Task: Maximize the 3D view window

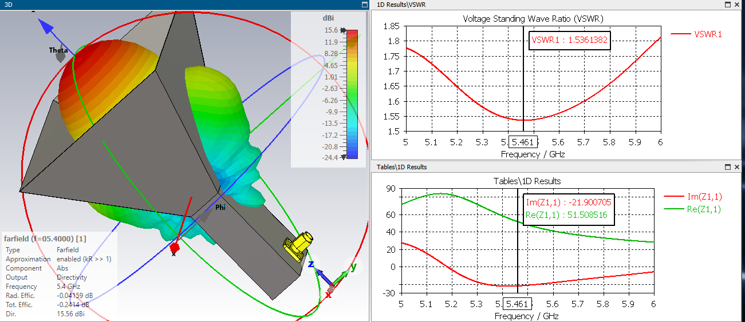Action: pyautogui.click(x=364, y=5)
